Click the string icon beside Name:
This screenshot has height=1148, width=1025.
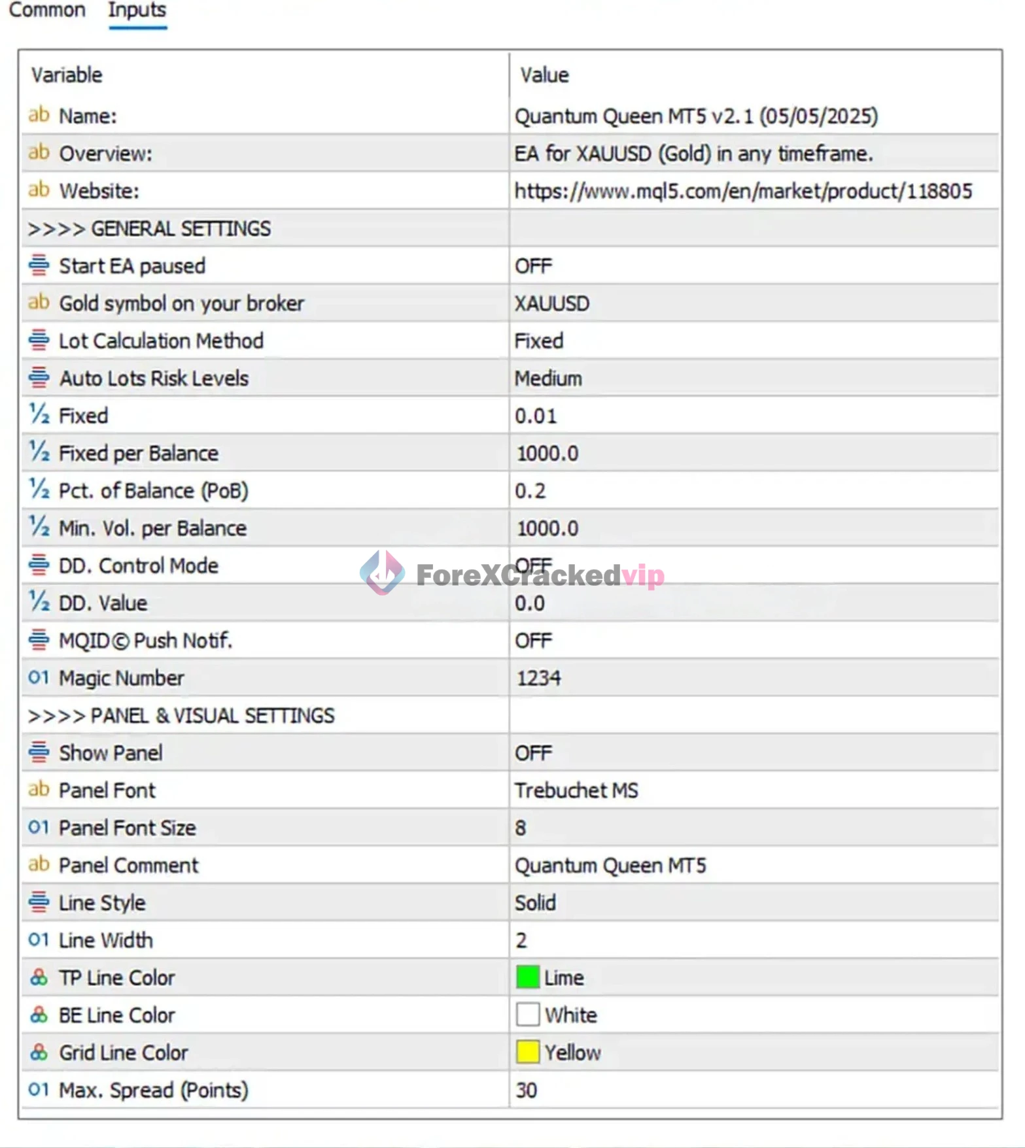pos(39,115)
